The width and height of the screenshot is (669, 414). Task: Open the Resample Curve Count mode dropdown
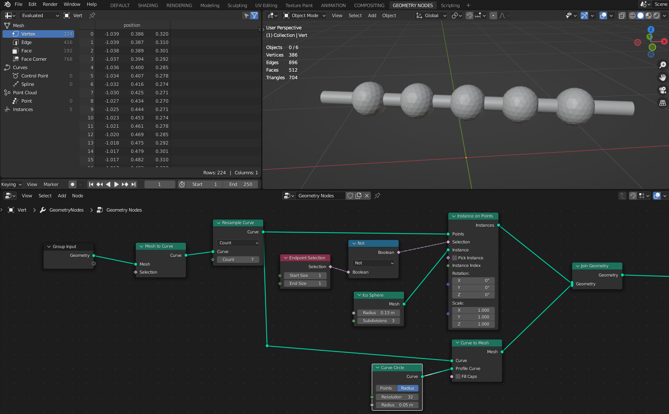tap(238, 243)
